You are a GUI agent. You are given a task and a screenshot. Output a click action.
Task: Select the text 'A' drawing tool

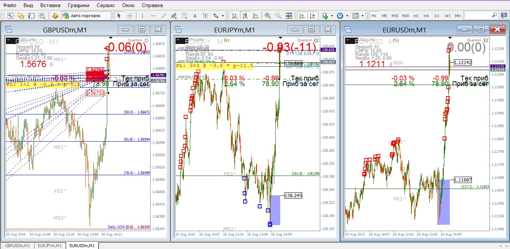tap(195, 16)
